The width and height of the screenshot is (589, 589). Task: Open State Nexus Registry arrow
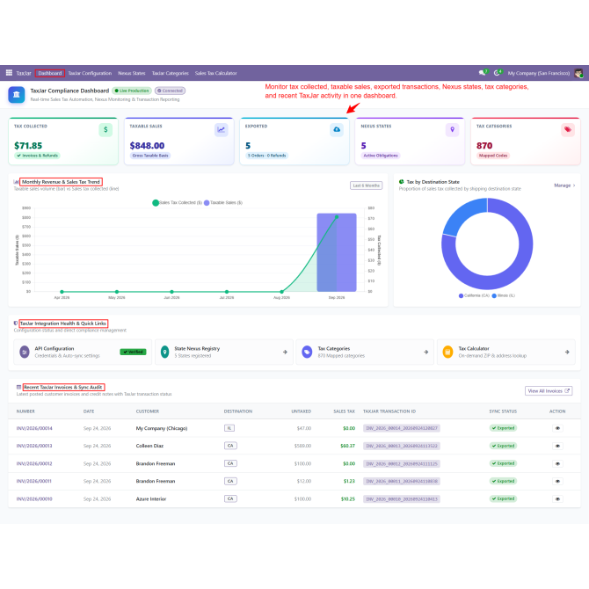click(x=285, y=352)
